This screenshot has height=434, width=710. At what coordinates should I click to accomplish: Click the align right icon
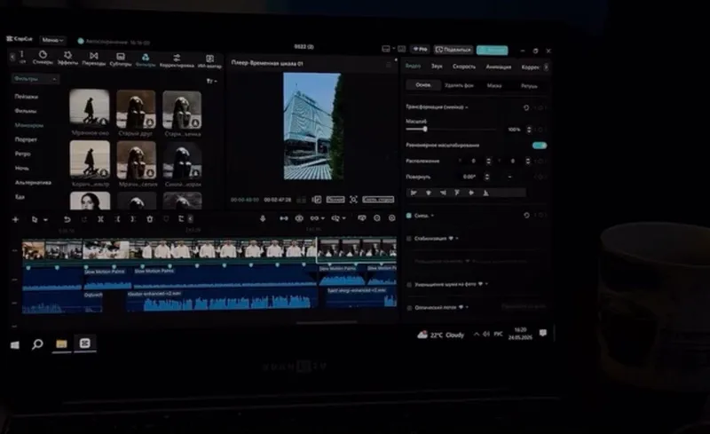(443, 193)
